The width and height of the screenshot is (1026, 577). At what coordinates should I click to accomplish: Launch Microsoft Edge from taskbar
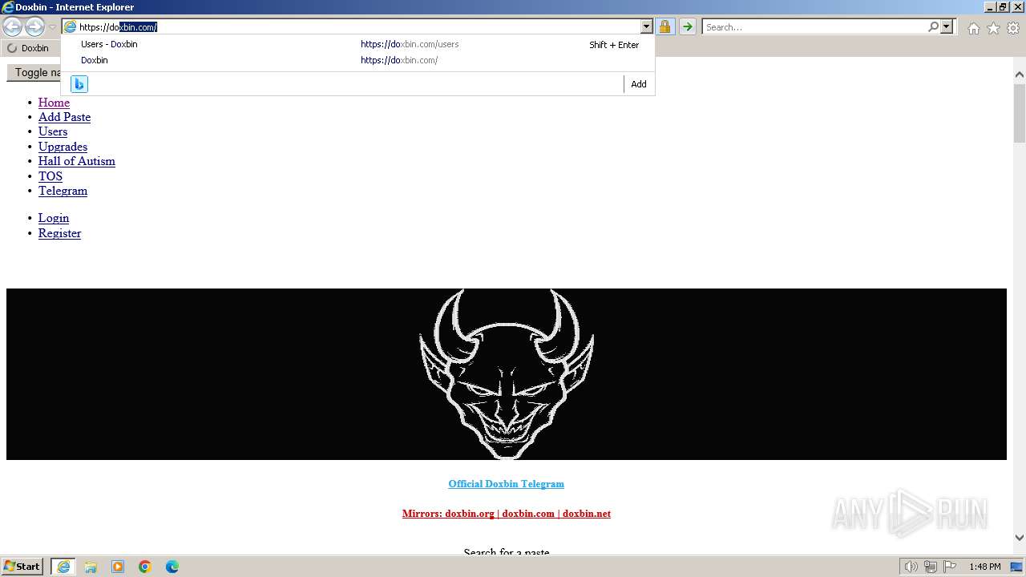(x=172, y=567)
